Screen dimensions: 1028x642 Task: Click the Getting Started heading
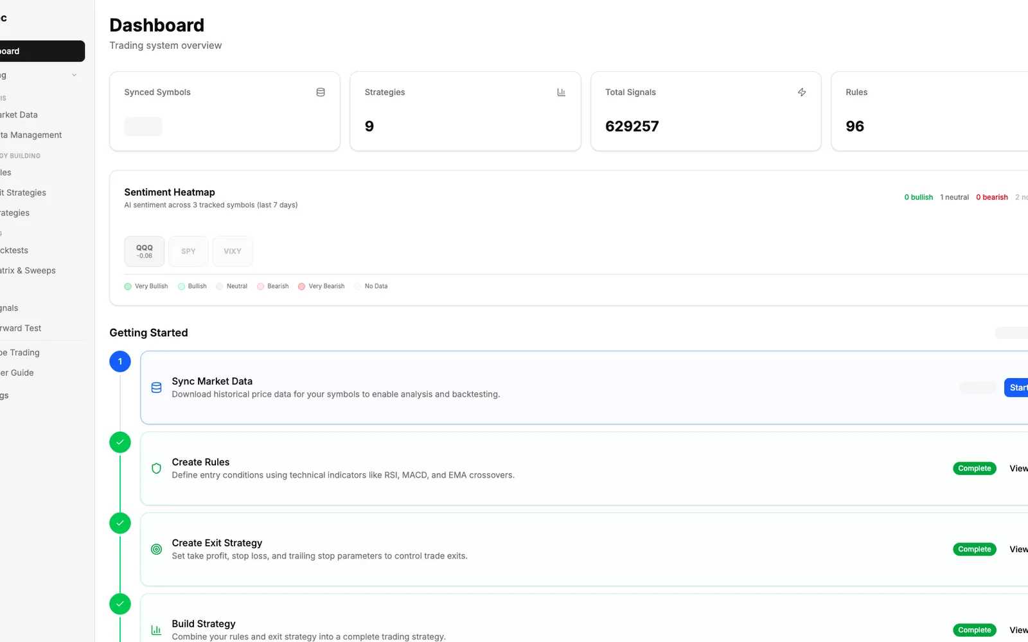tap(148, 333)
